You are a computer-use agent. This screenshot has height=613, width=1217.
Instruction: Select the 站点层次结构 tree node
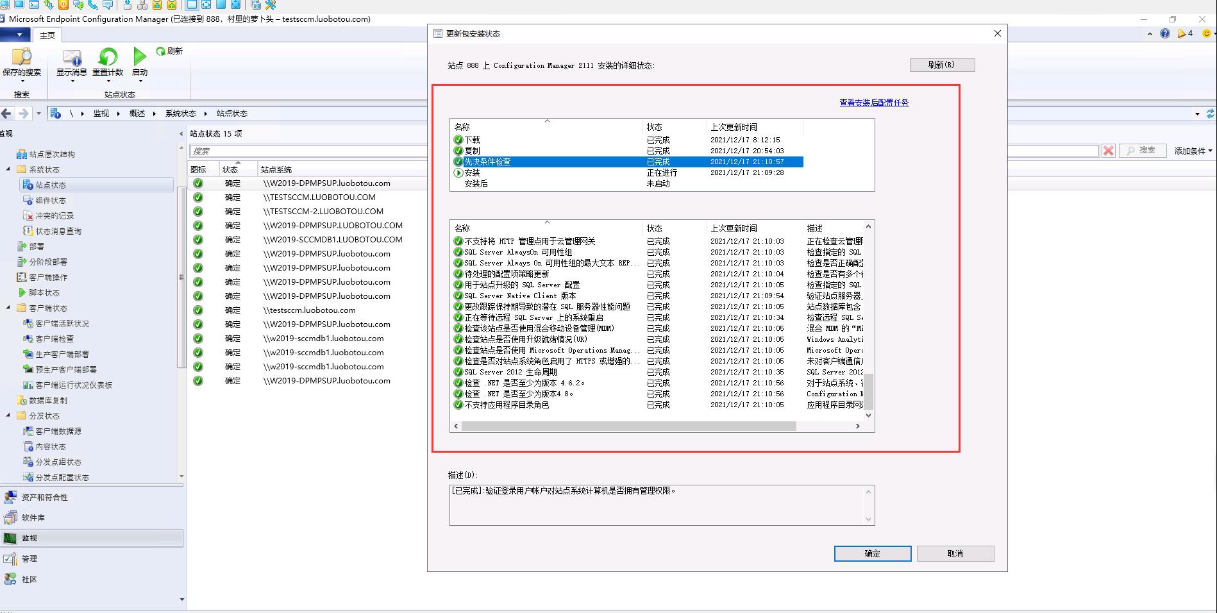coord(46,155)
